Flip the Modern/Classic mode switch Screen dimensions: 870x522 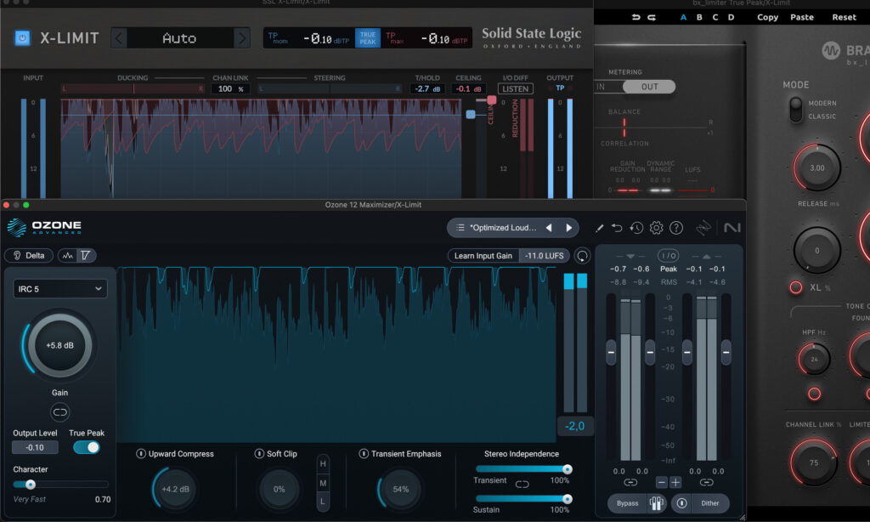(x=795, y=110)
